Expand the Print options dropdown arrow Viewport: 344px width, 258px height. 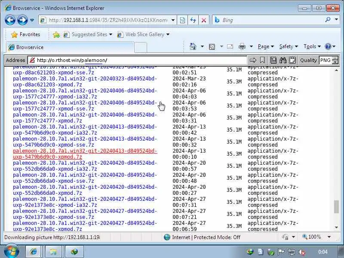(251, 46)
